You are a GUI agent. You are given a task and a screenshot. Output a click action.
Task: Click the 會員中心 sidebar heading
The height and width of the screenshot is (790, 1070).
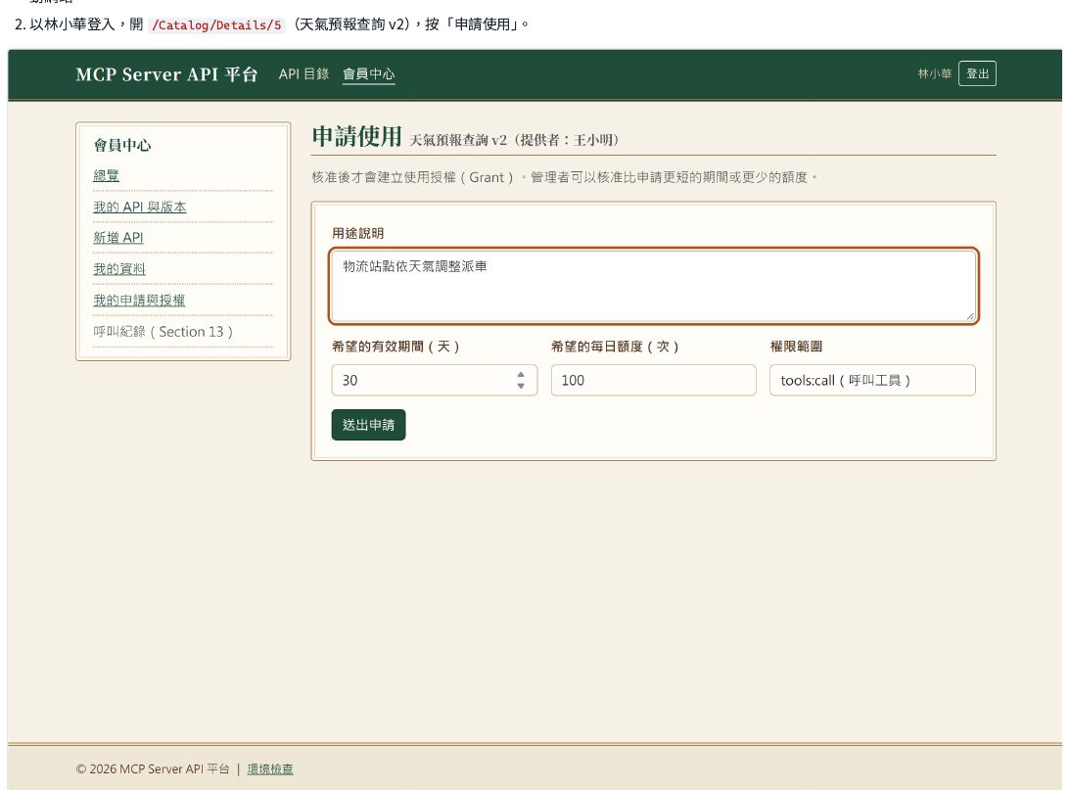click(x=122, y=145)
